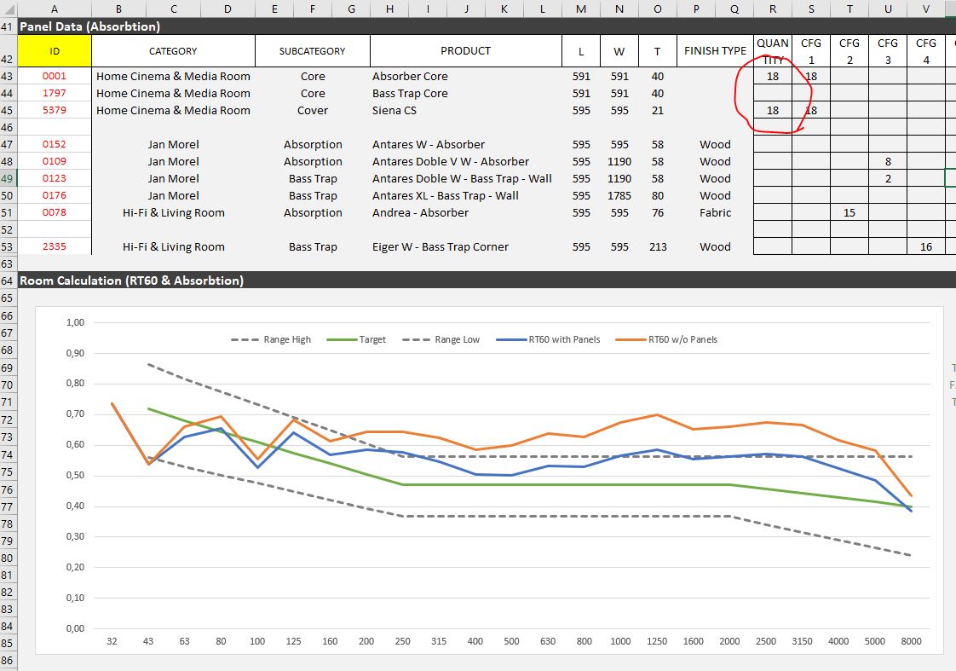Screen dimensions: 956x671
Task: Select CFG 3 value 8
Action: (x=888, y=162)
